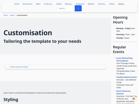Click into the Search input field
Screen dimensions: 139x104
click(66, 8)
